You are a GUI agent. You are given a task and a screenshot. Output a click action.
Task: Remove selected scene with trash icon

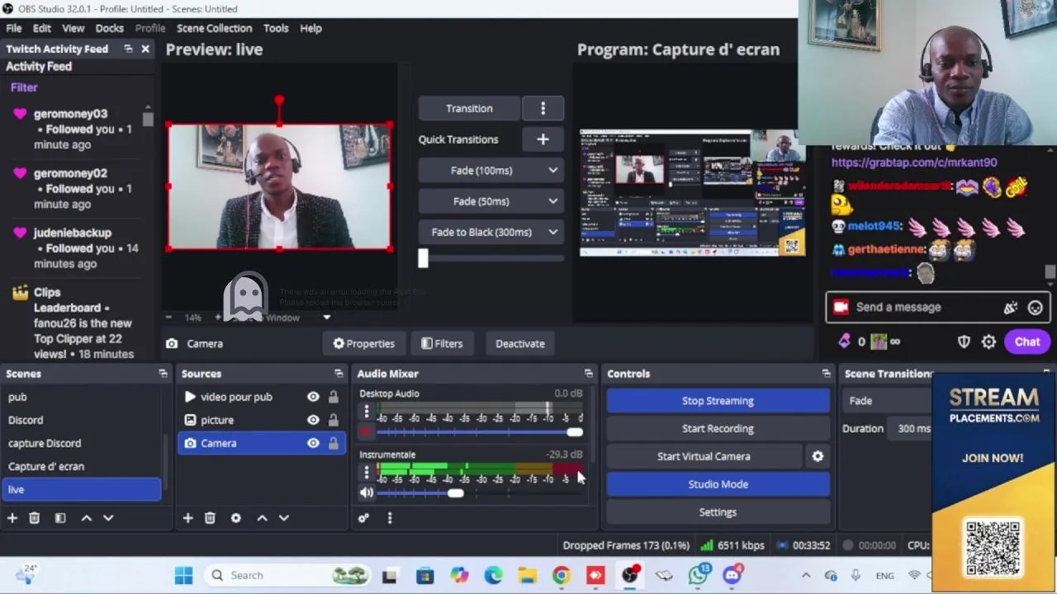pos(34,518)
